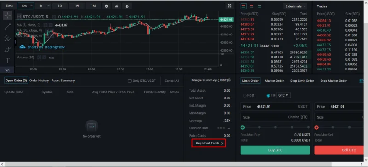
Task: Toggle chart fullscreen mode
Action: click(230, 6)
